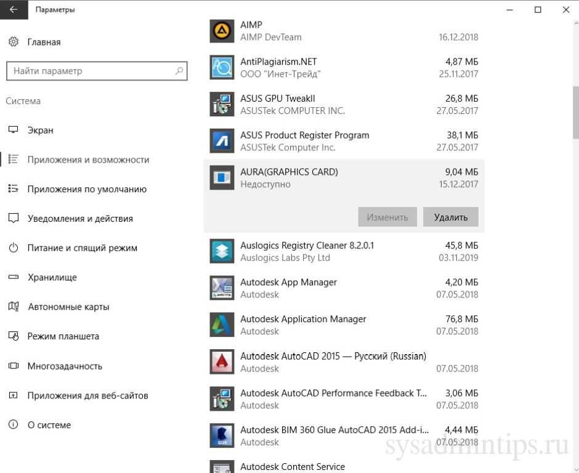
Task: Click Autodesk AutoCAD 2015 icon
Action: pyautogui.click(x=222, y=362)
